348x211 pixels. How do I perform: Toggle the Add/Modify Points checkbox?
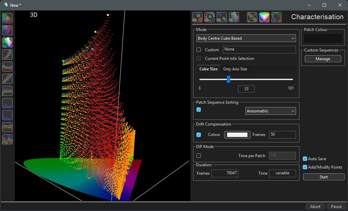click(x=305, y=167)
